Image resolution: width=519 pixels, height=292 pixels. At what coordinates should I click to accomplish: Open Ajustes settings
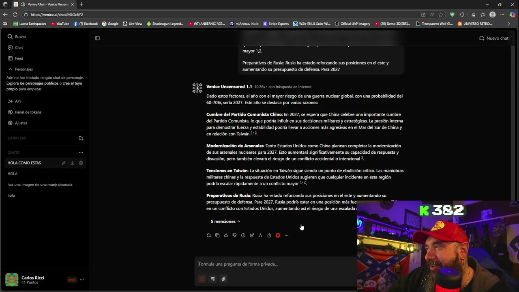(17, 123)
